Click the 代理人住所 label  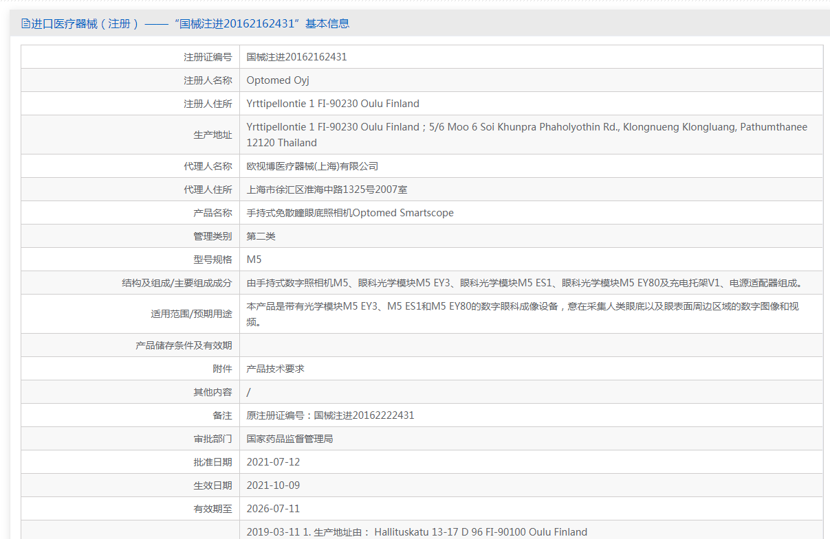point(208,190)
